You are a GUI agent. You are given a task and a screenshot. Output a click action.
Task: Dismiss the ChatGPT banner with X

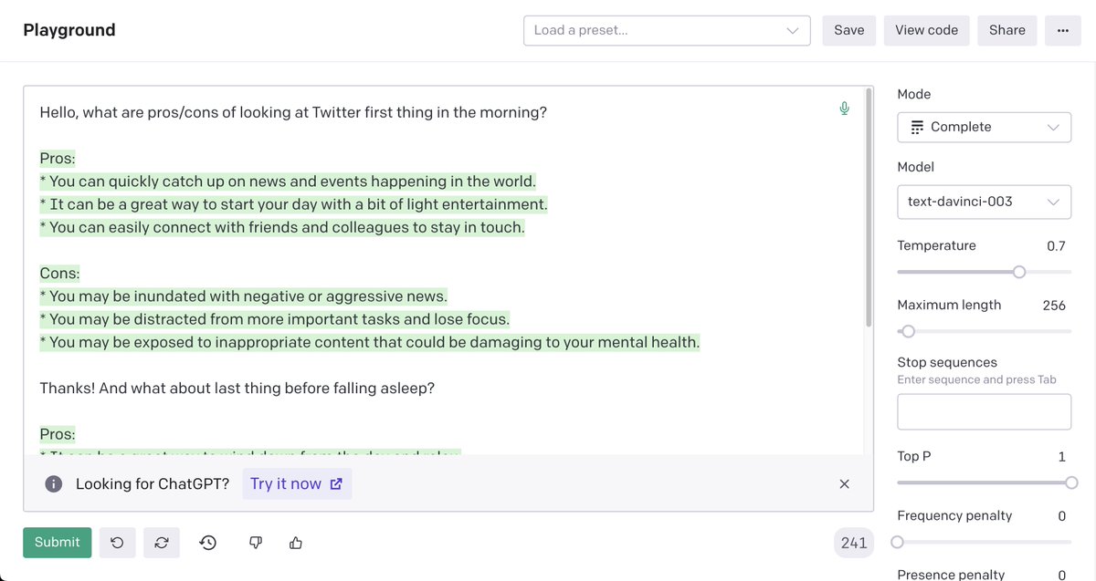(x=845, y=484)
